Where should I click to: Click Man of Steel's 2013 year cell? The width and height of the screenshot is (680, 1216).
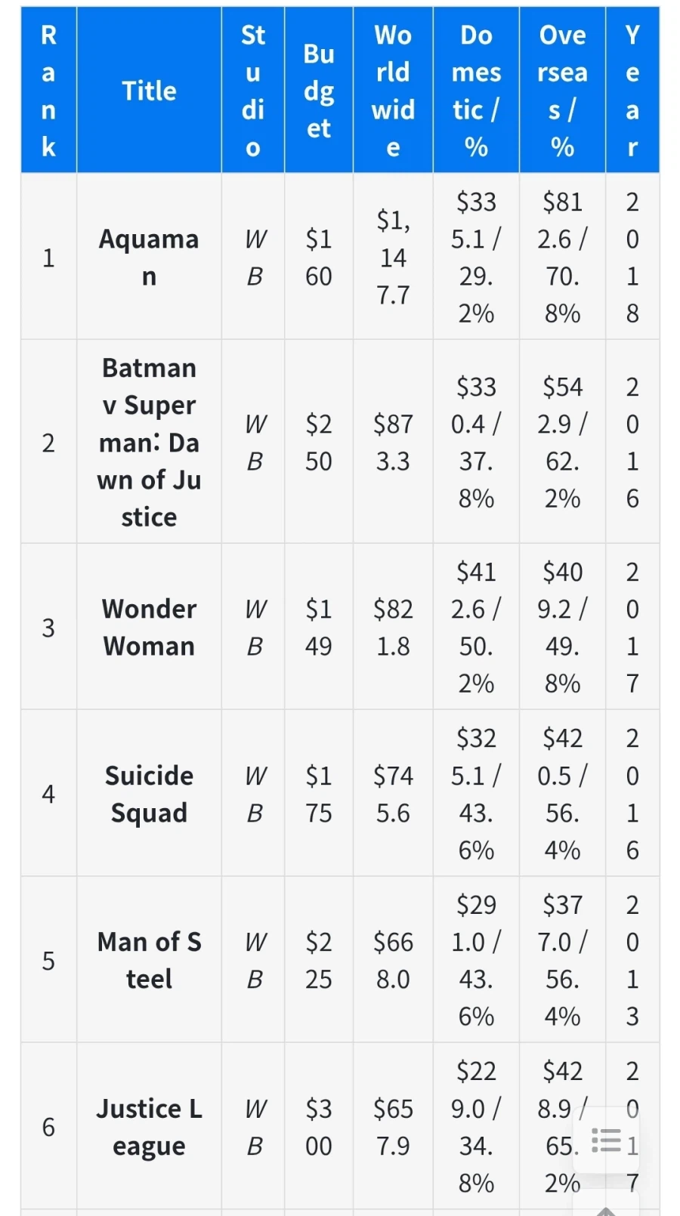[x=632, y=960]
